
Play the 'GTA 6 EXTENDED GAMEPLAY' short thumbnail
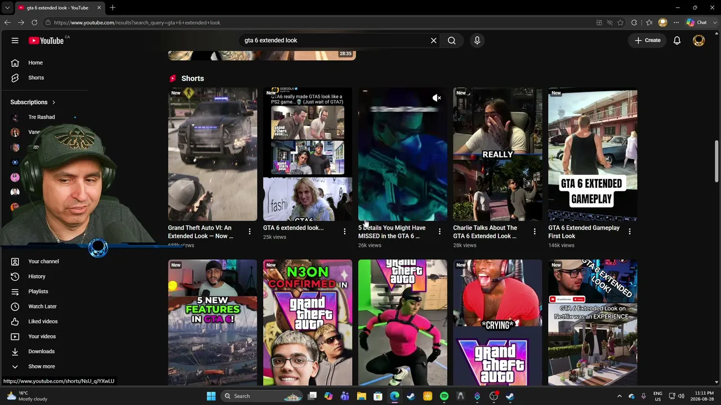[x=593, y=154]
